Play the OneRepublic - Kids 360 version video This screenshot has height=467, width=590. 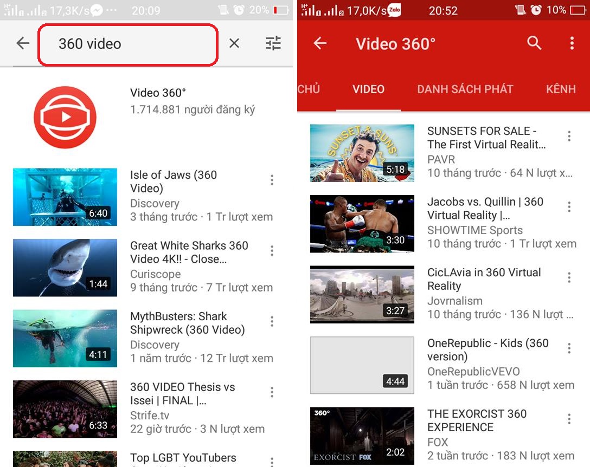tap(362, 365)
